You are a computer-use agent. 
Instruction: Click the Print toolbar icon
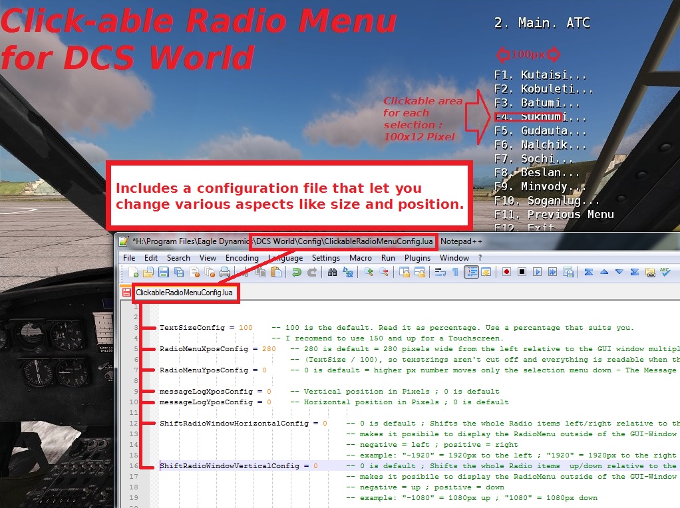click(x=225, y=272)
